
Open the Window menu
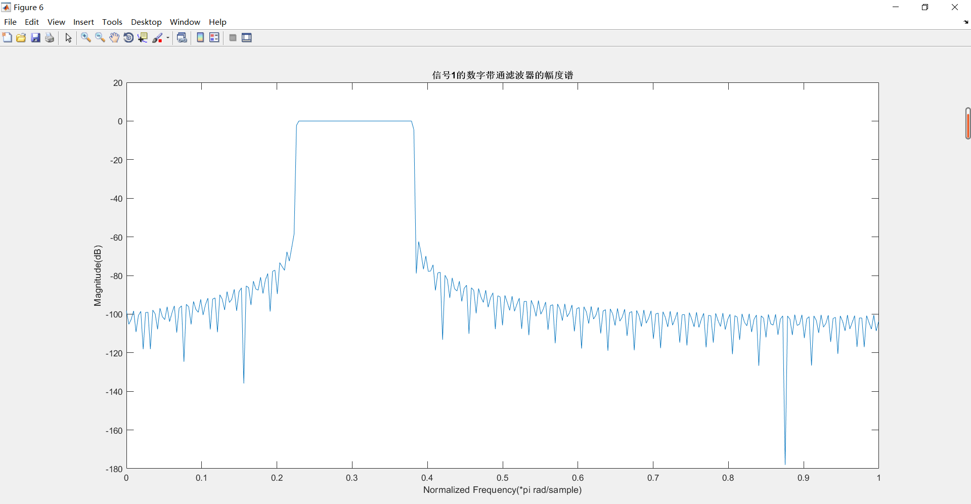(x=185, y=22)
